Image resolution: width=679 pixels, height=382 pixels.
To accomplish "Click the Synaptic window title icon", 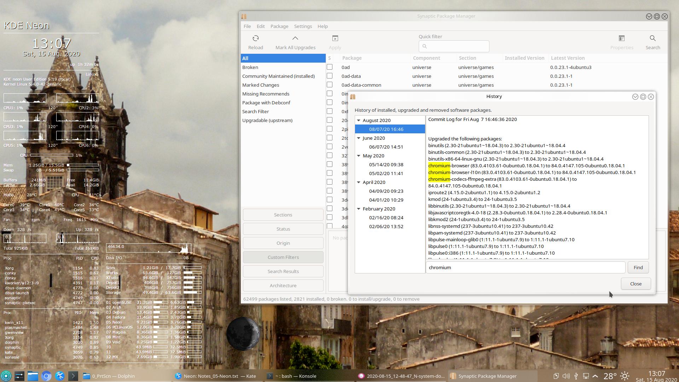I will [x=244, y=16].
